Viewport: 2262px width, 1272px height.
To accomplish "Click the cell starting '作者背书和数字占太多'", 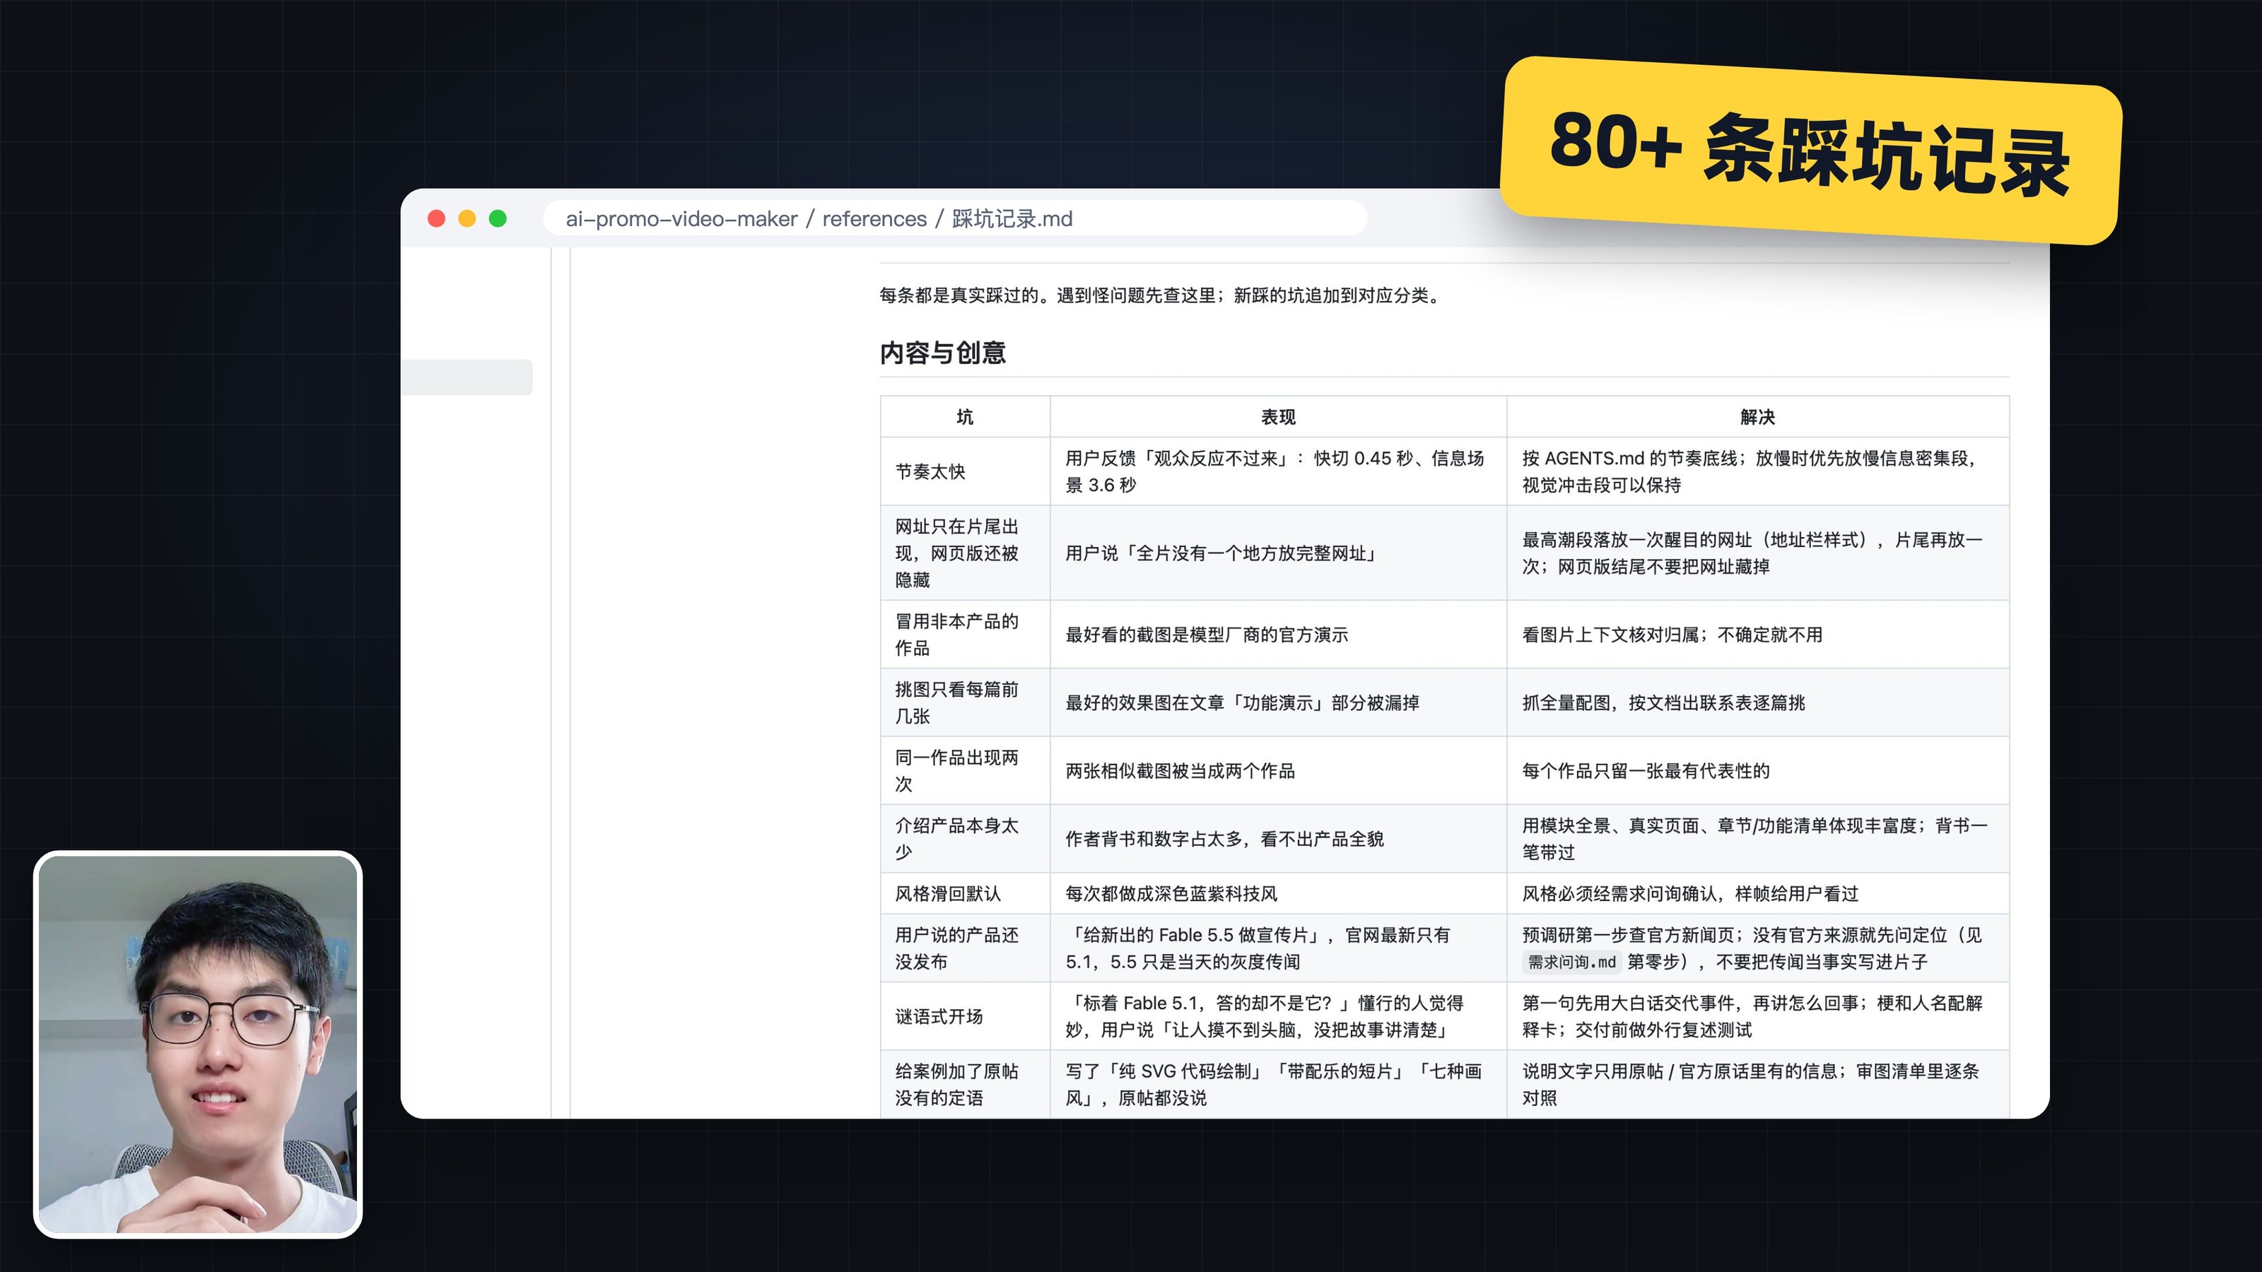I will point(1279,838).
